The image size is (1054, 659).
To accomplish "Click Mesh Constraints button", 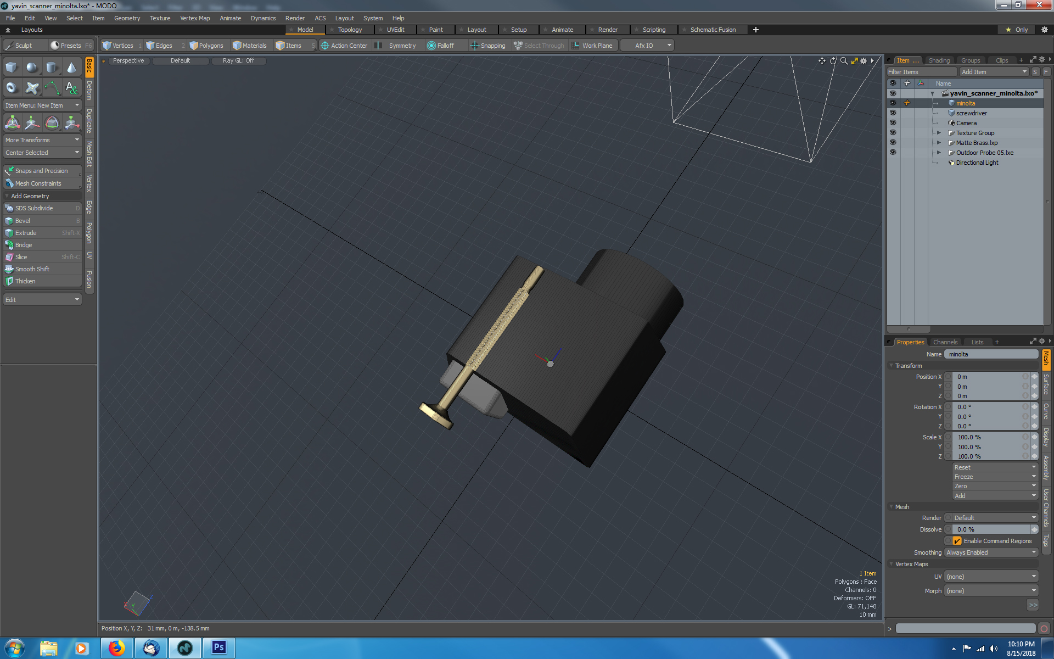I will (42, 183).
